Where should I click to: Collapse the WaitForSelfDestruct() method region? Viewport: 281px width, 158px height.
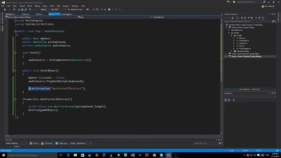(15, 99)
